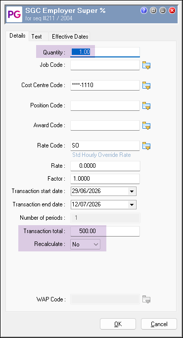Click the restore window button in title bar
Screen dimensions: 183x338
(153, 10)
